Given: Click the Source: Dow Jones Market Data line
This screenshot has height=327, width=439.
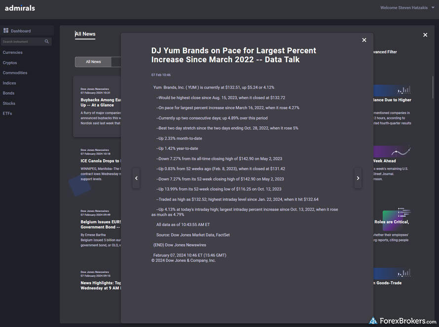Looking at the screenshot, I should (x=193, y=235).
